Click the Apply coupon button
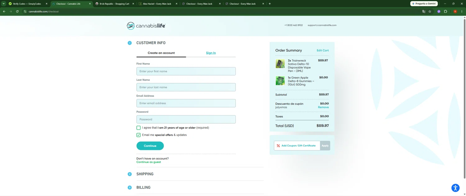 325,146
